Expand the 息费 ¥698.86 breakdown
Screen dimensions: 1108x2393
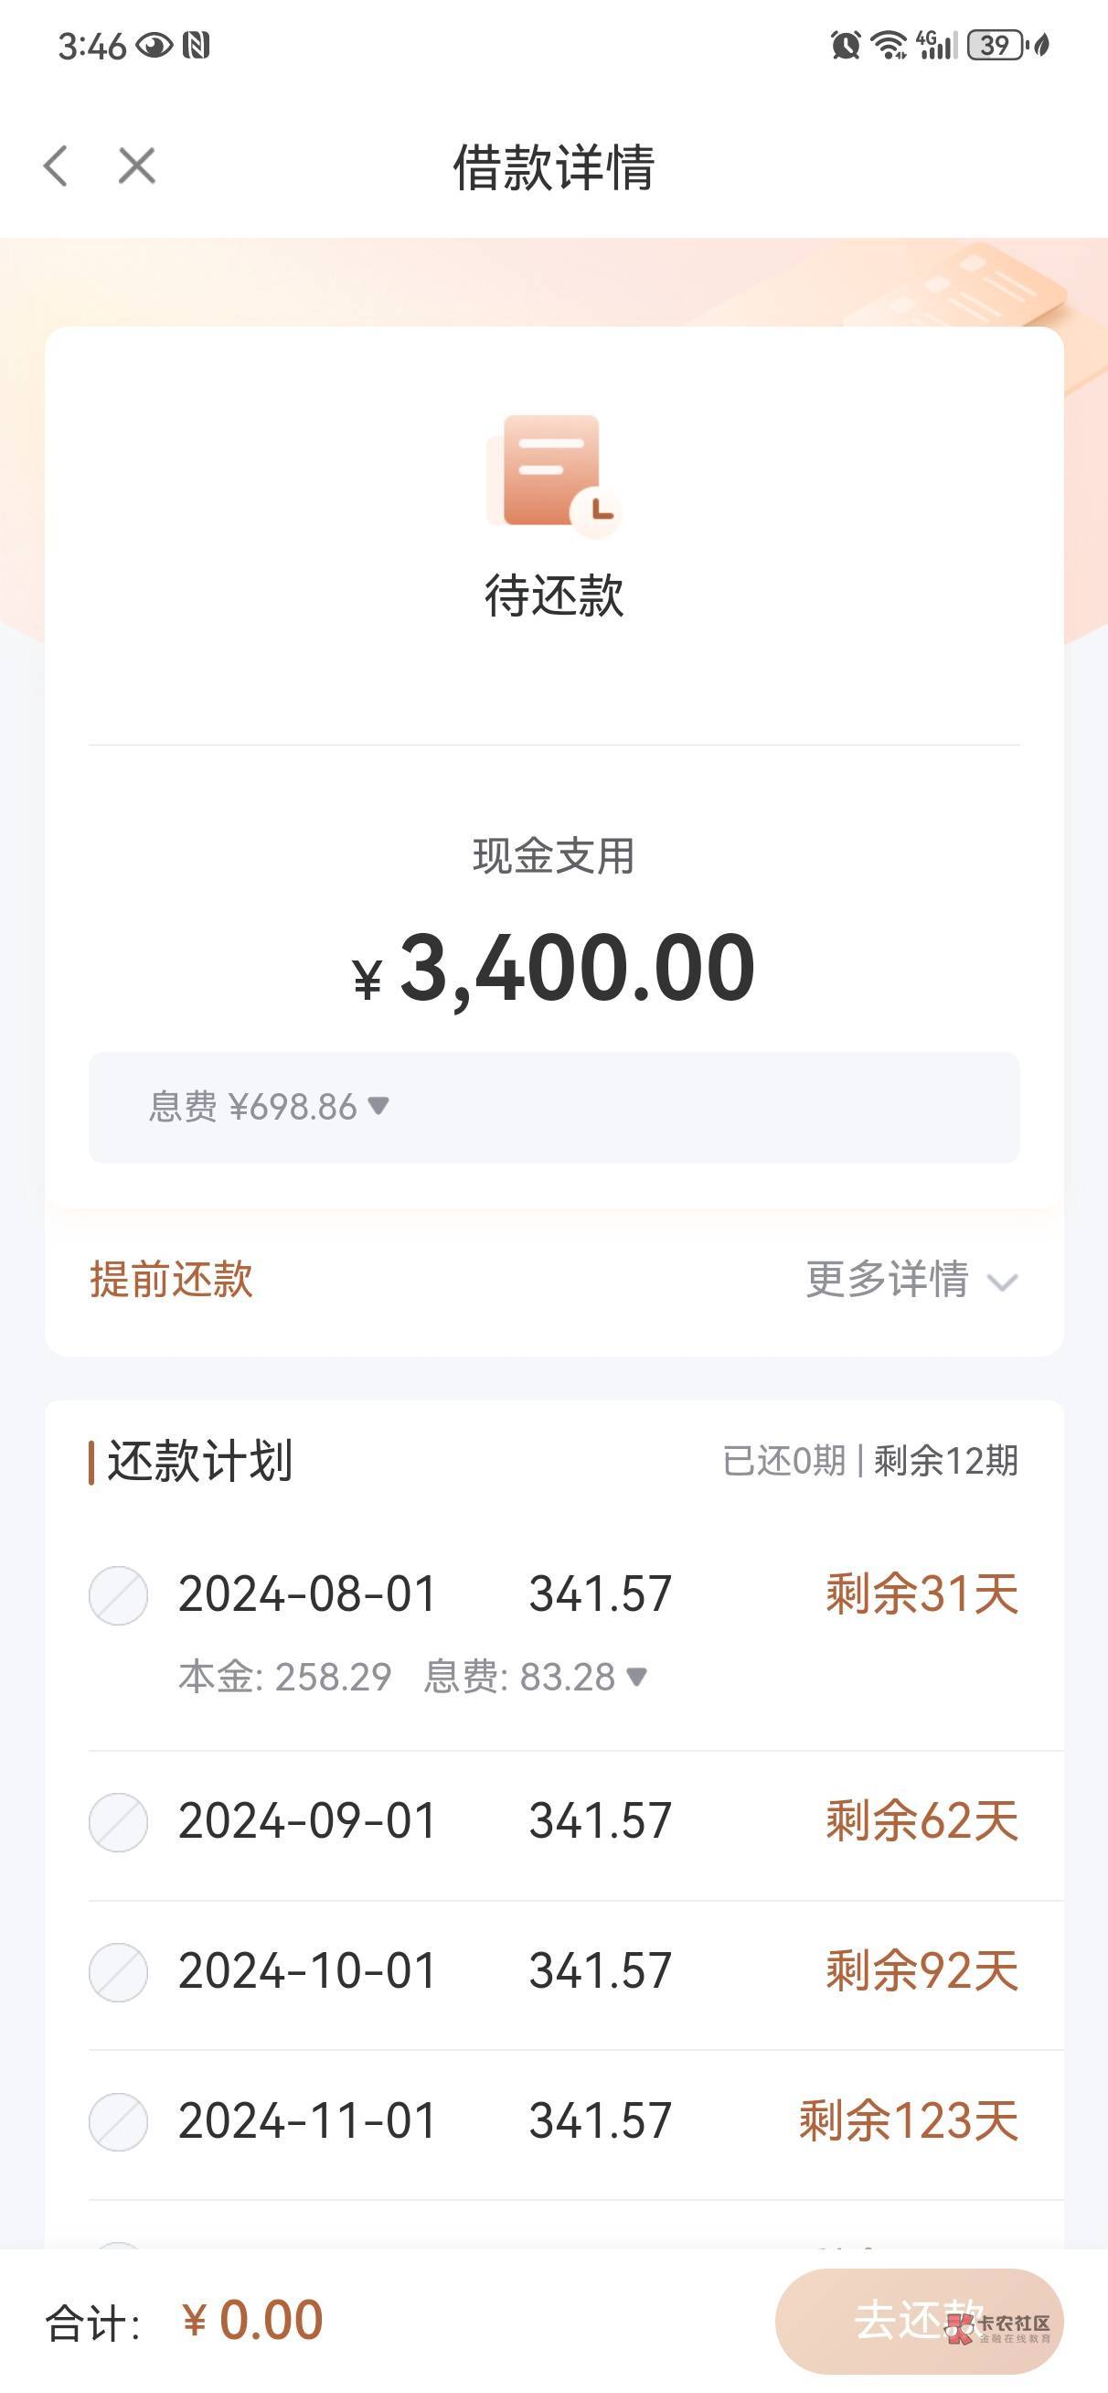click(x=270, y=1106)
